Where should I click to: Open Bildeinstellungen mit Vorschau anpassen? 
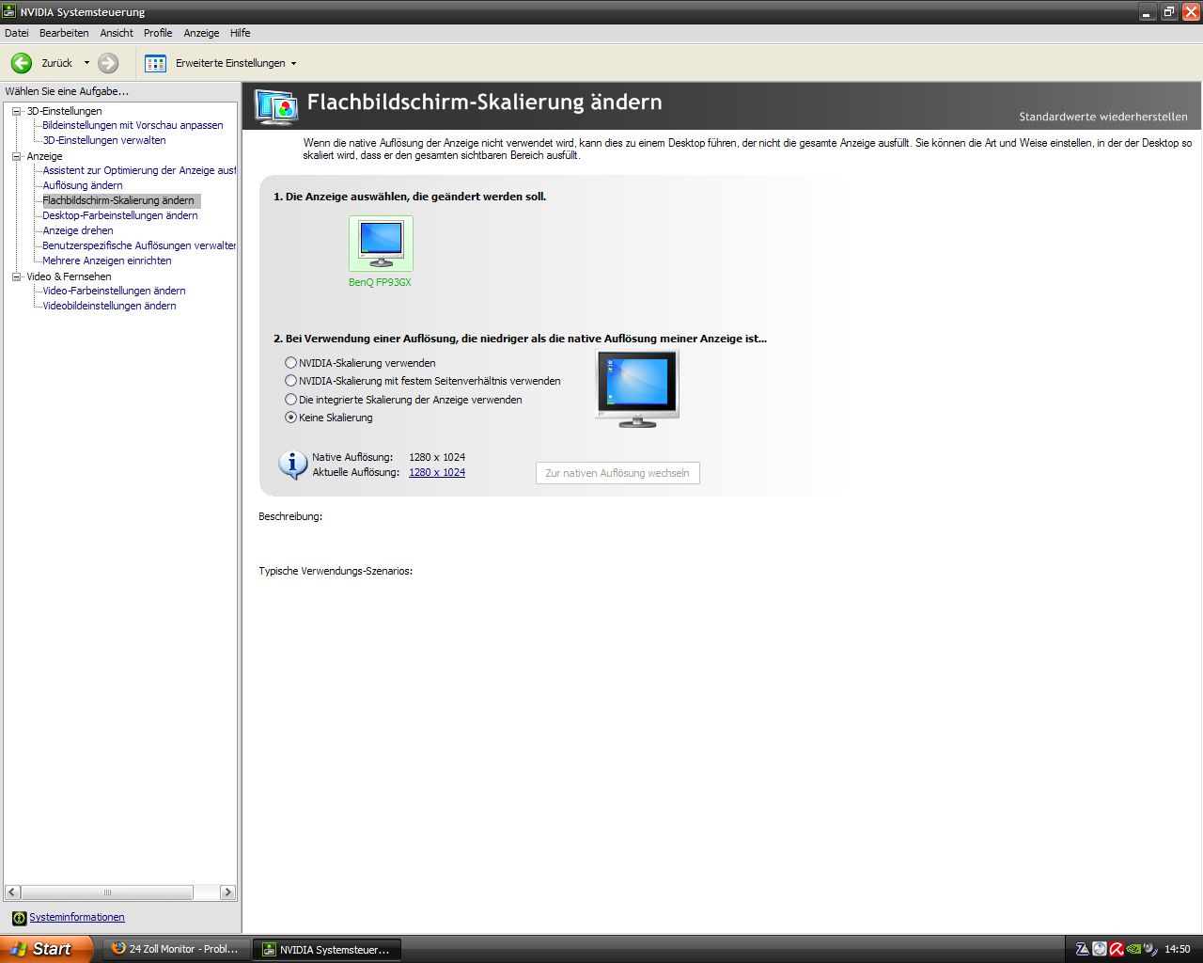click(x=133, y=125)
